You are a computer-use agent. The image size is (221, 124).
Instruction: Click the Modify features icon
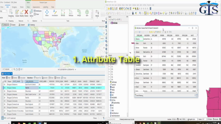pos(22,13)
